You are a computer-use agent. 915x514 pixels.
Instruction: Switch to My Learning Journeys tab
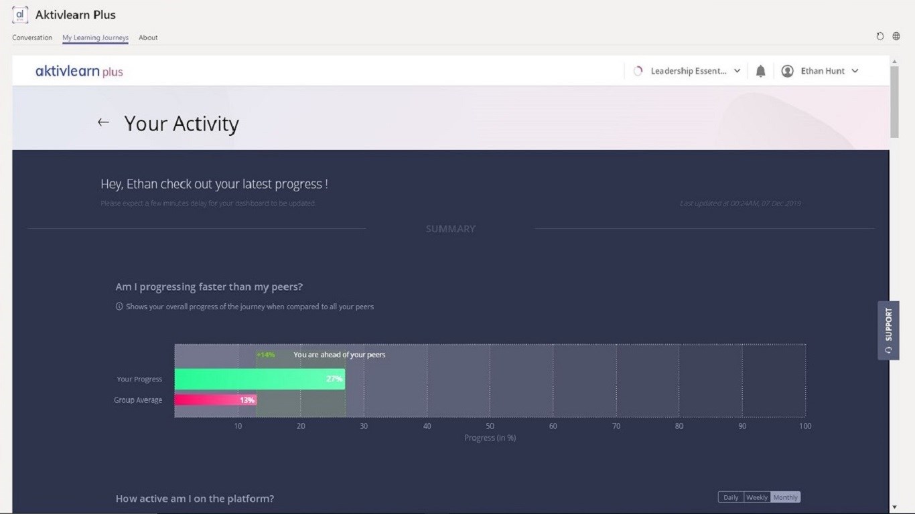pos(95,37)
